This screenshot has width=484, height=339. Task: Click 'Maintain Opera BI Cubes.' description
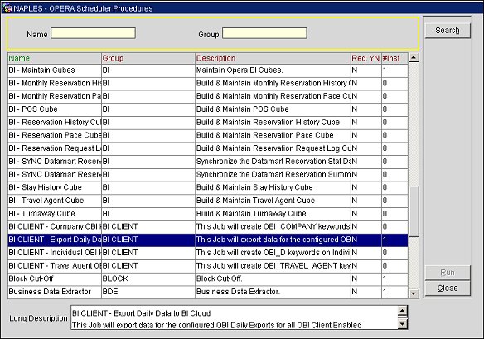(273, 70)
